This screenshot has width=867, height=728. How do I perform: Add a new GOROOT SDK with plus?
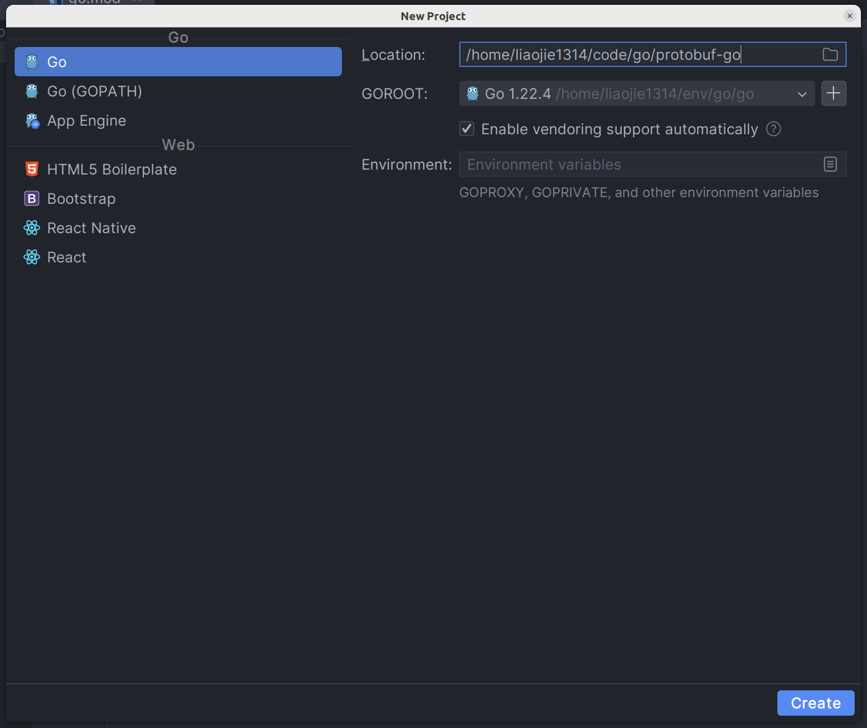tap(834, 93)
